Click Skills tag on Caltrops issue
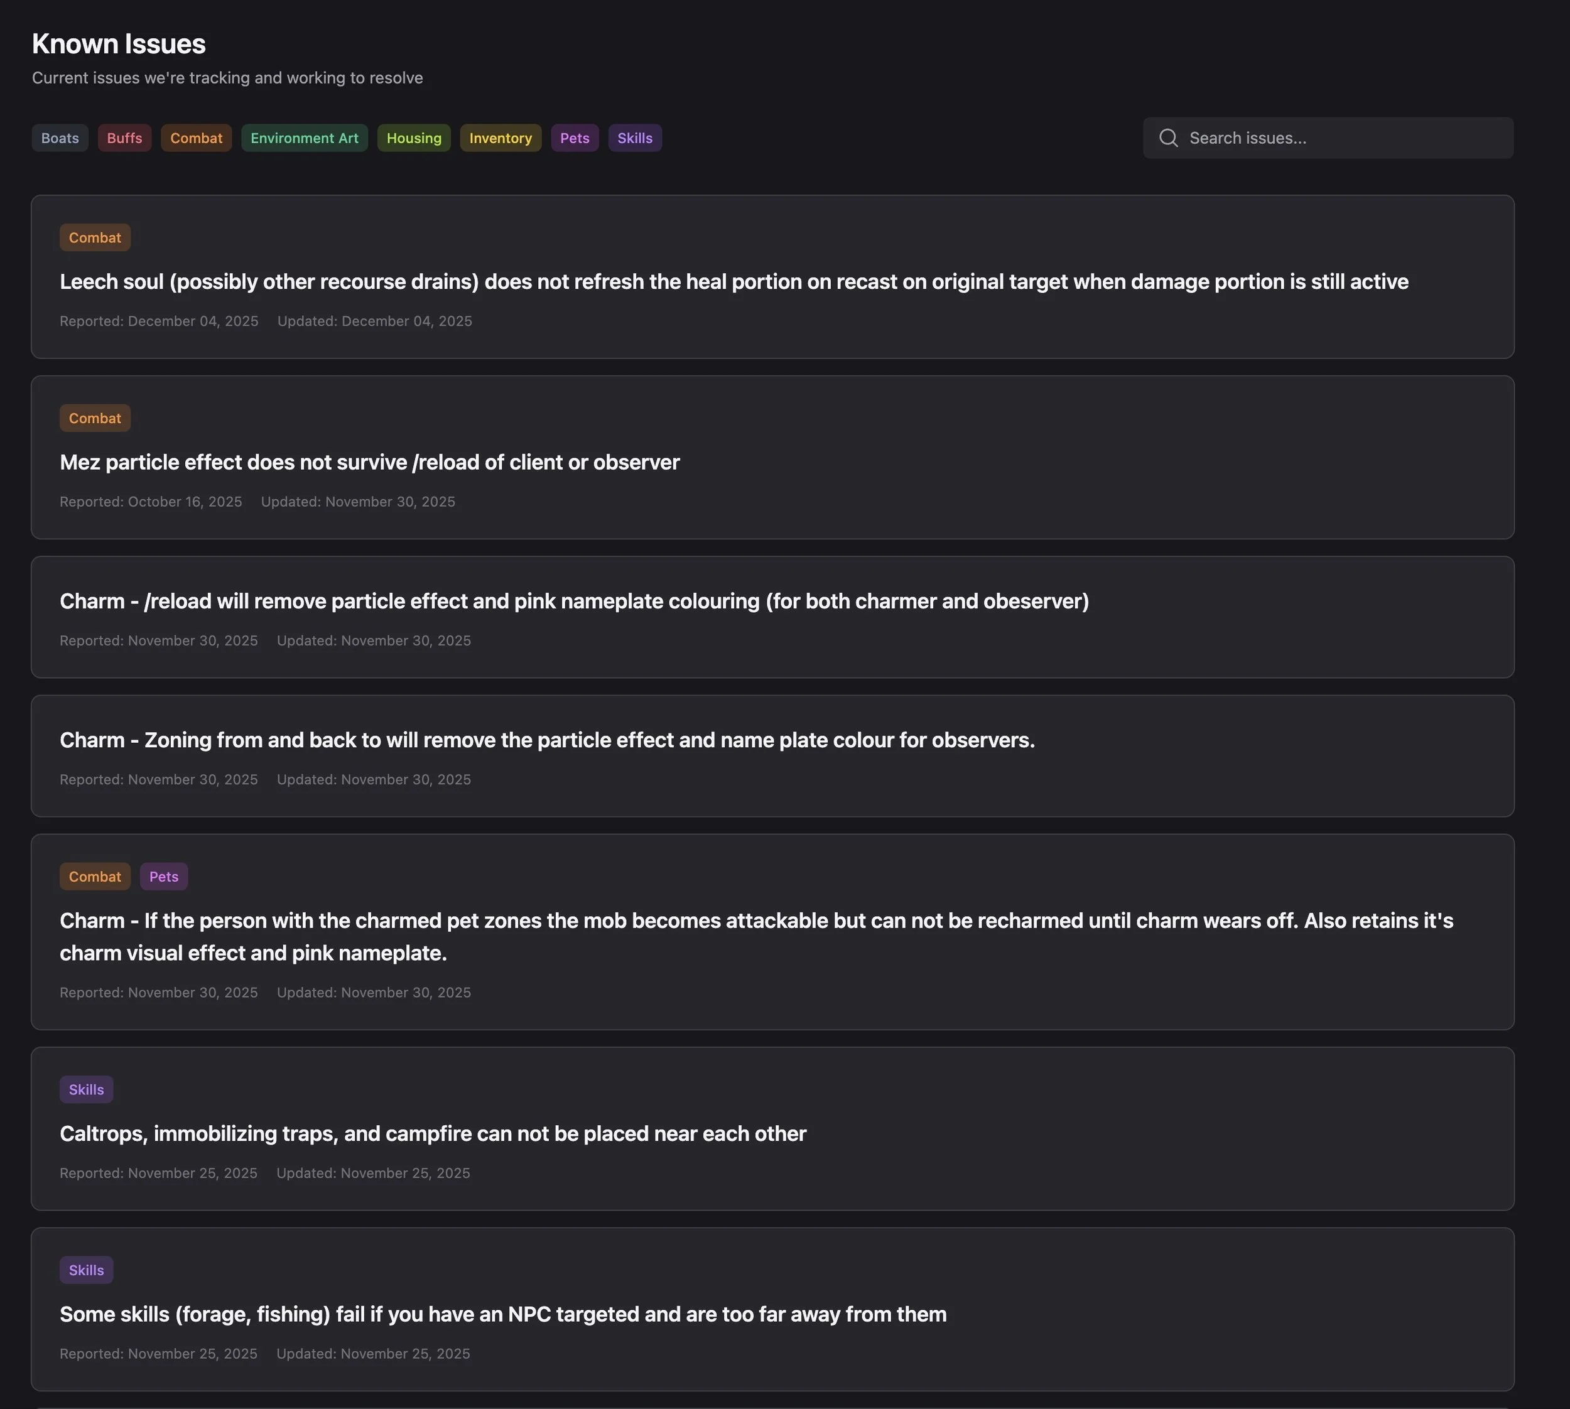This screenshot has width=1570, height=1409. (x=87, y=1089)
